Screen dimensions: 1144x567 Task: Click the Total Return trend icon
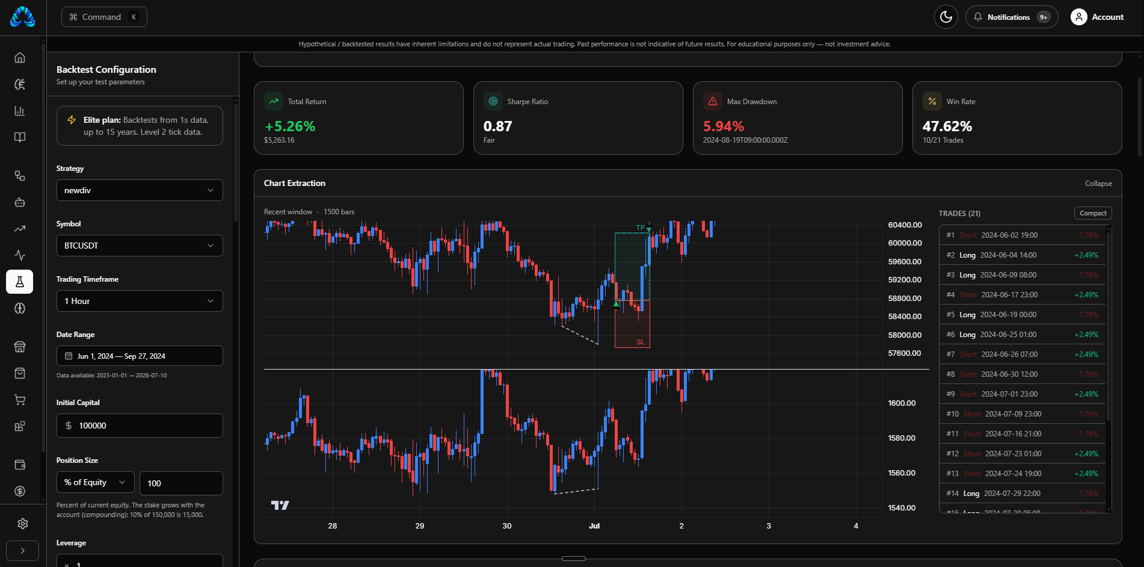[274, 101]
